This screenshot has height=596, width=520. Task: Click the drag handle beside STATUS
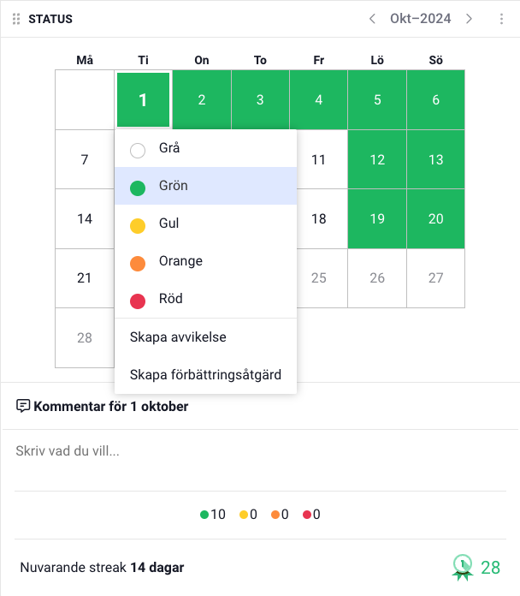(x=16, y=19)
